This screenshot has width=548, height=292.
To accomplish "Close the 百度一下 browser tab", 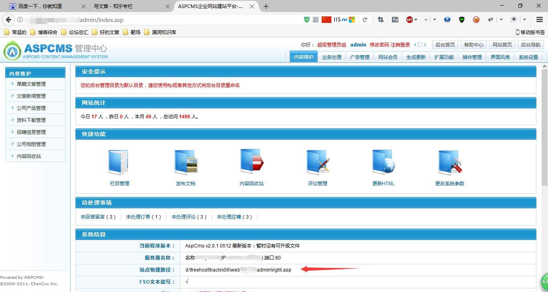I will click(83, 6).
